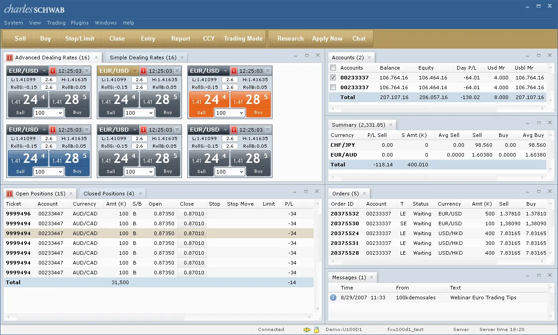The width and height of the screenshot is (558, 335).
Task: Uncheck the first 00233337 account checkbox
Action: point(333,78)
